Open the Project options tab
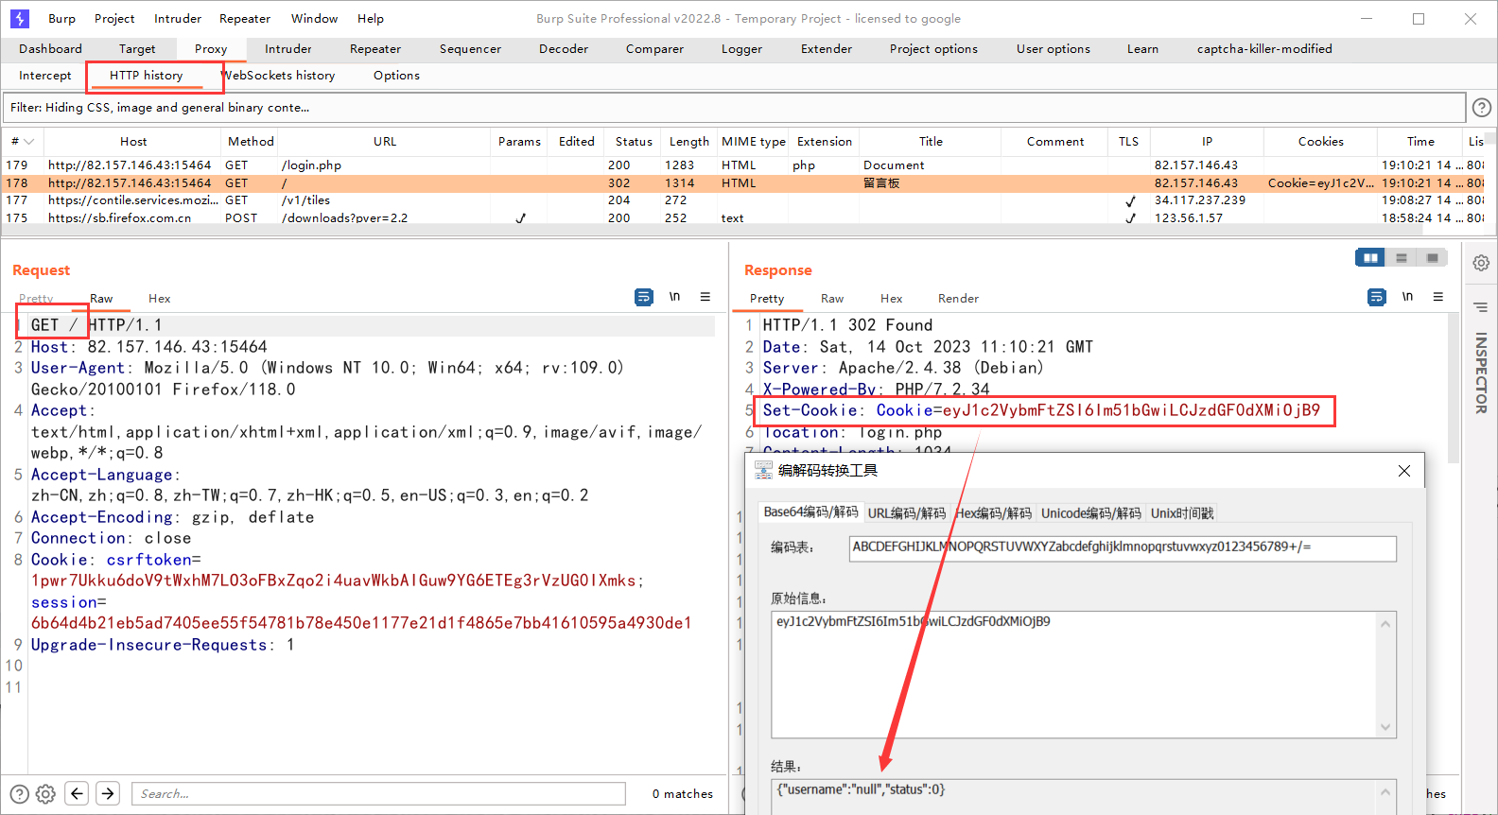This screenshot has height=815, width=1498. [933, 48]
